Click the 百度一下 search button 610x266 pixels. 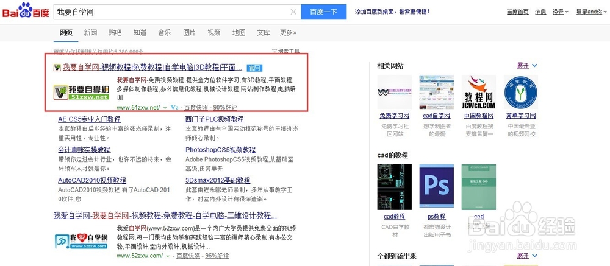tap(324, 12)
